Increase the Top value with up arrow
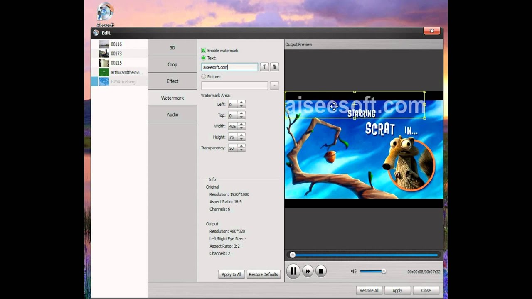 coord(241,113)
